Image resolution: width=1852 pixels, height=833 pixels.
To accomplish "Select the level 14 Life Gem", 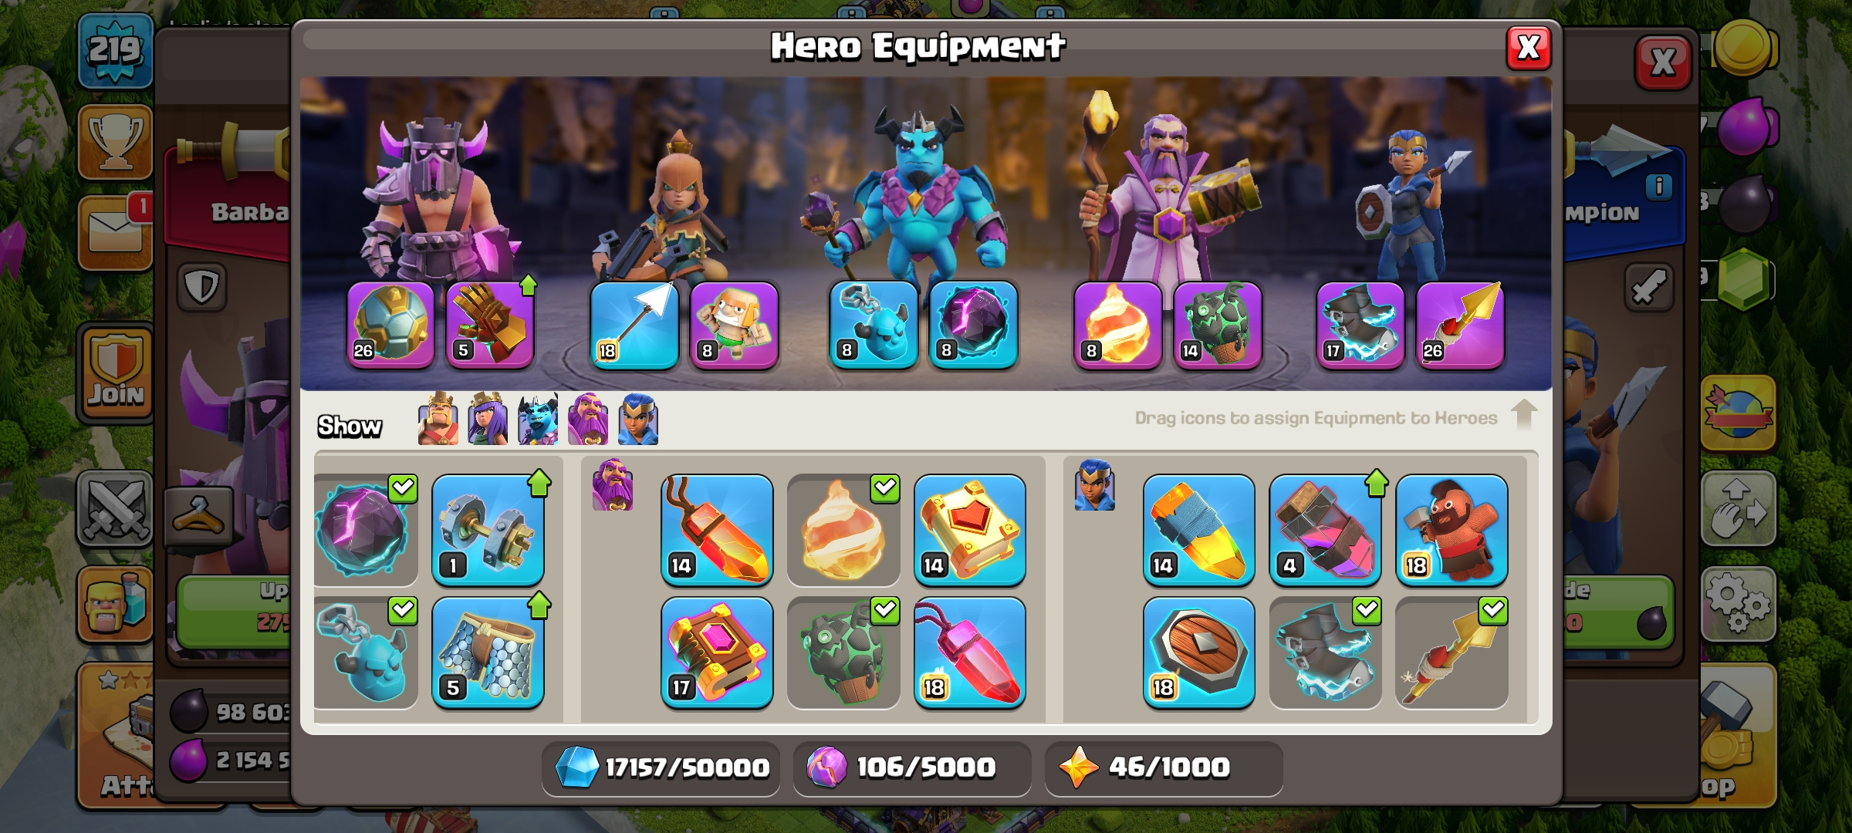I will (x=717, y=531).
